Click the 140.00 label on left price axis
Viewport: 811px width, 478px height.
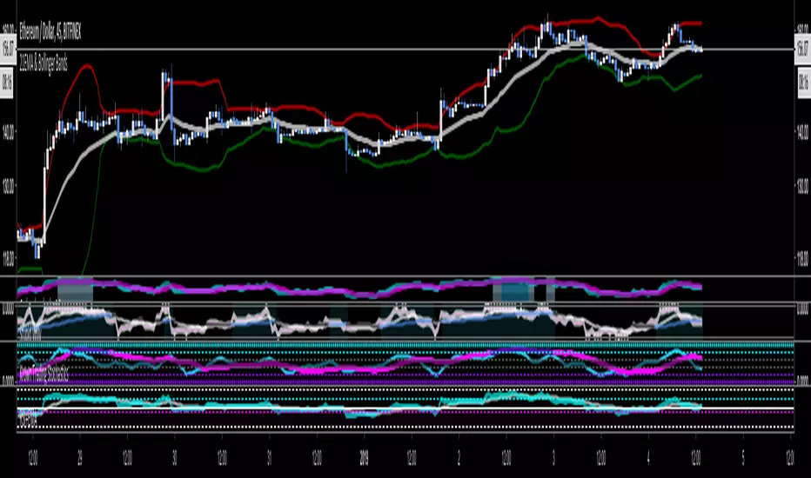(x=9, y=131)
